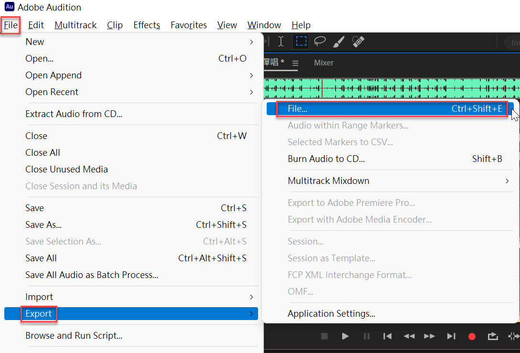Choose Save All

pos(131,258)
